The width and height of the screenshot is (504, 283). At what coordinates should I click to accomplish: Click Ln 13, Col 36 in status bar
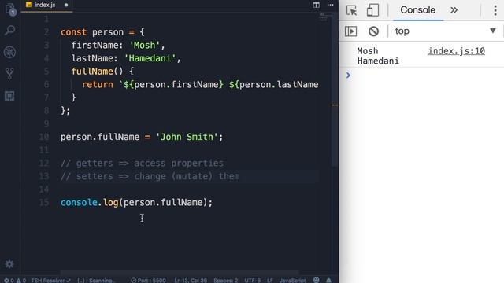(x=191, y=280)
